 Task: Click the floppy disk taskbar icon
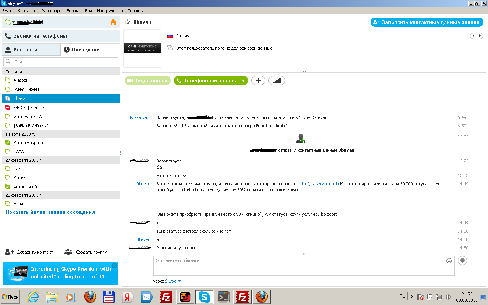click(109, 297)
